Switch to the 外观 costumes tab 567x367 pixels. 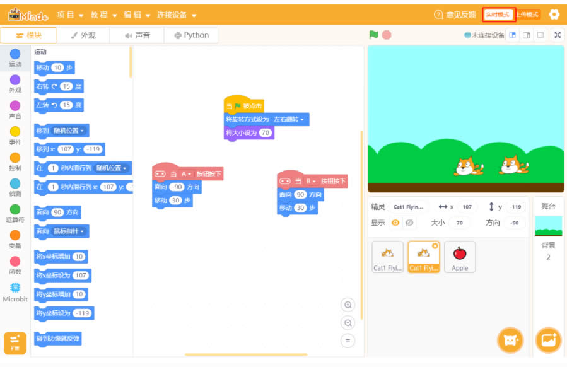click(x=83, y=35)
